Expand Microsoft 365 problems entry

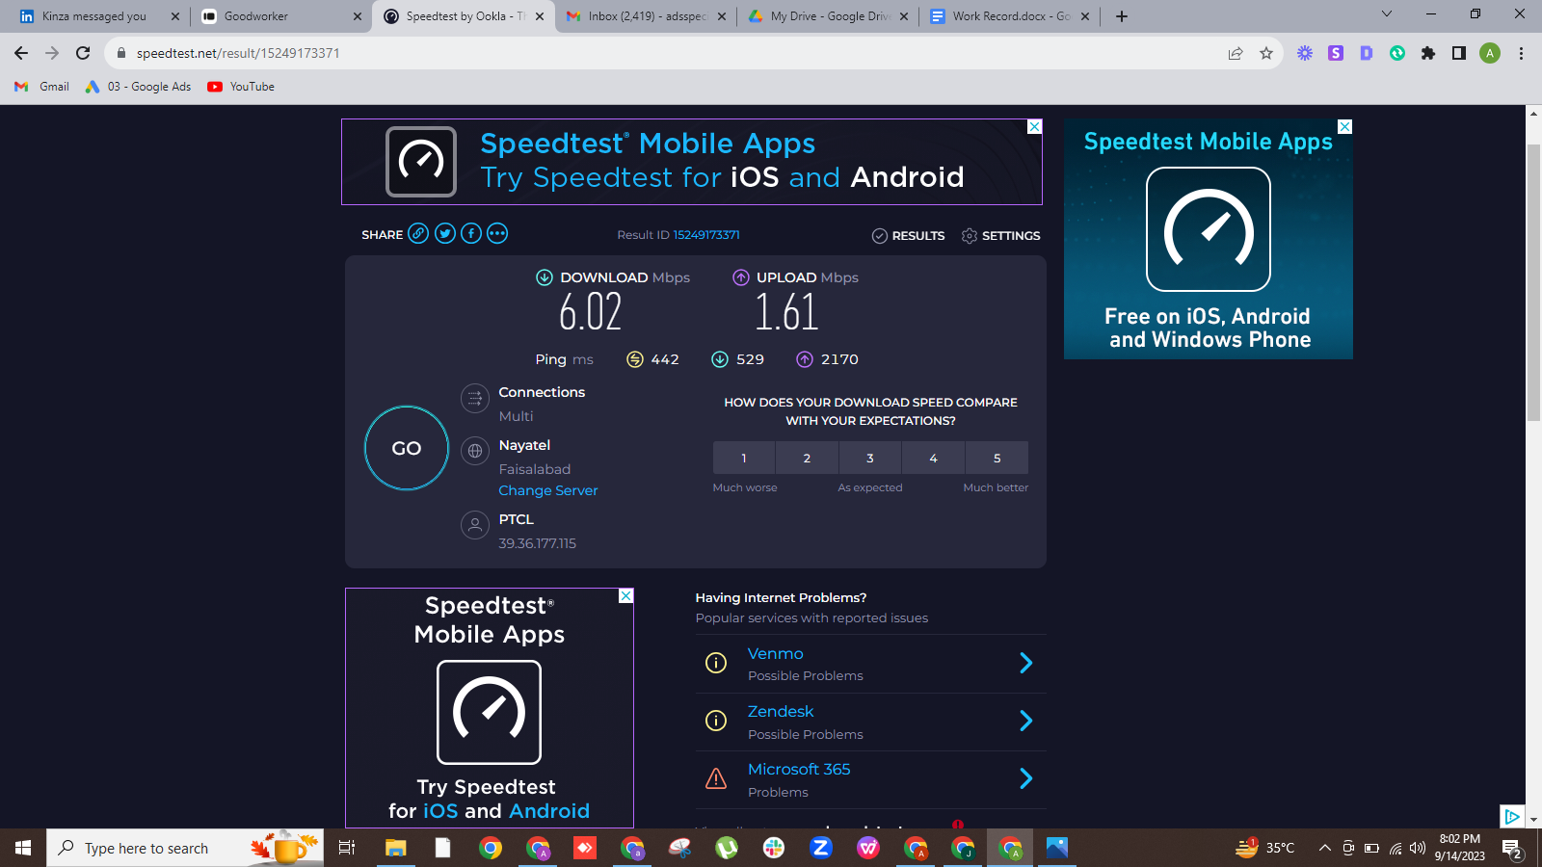pos(1026,778)
